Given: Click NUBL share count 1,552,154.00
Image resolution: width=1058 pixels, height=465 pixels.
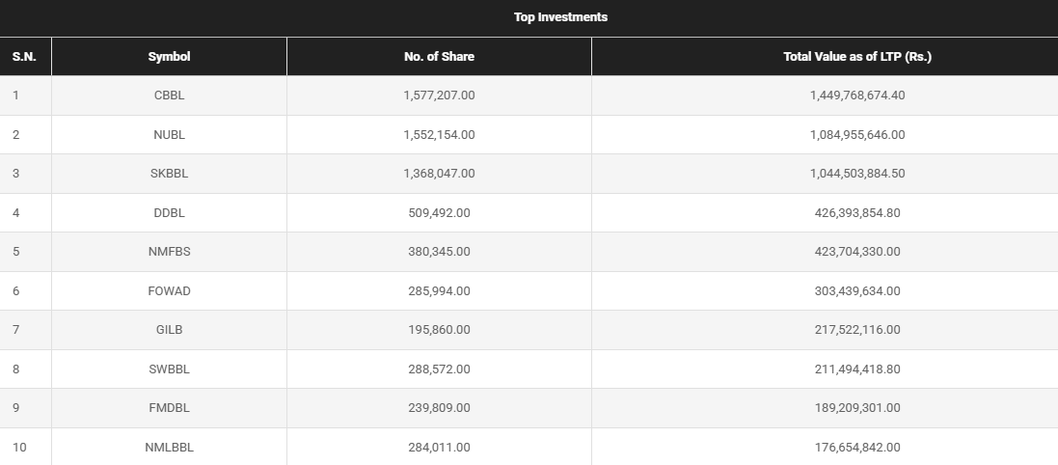Looking at the screenshot, I should [x=439, y=135].
